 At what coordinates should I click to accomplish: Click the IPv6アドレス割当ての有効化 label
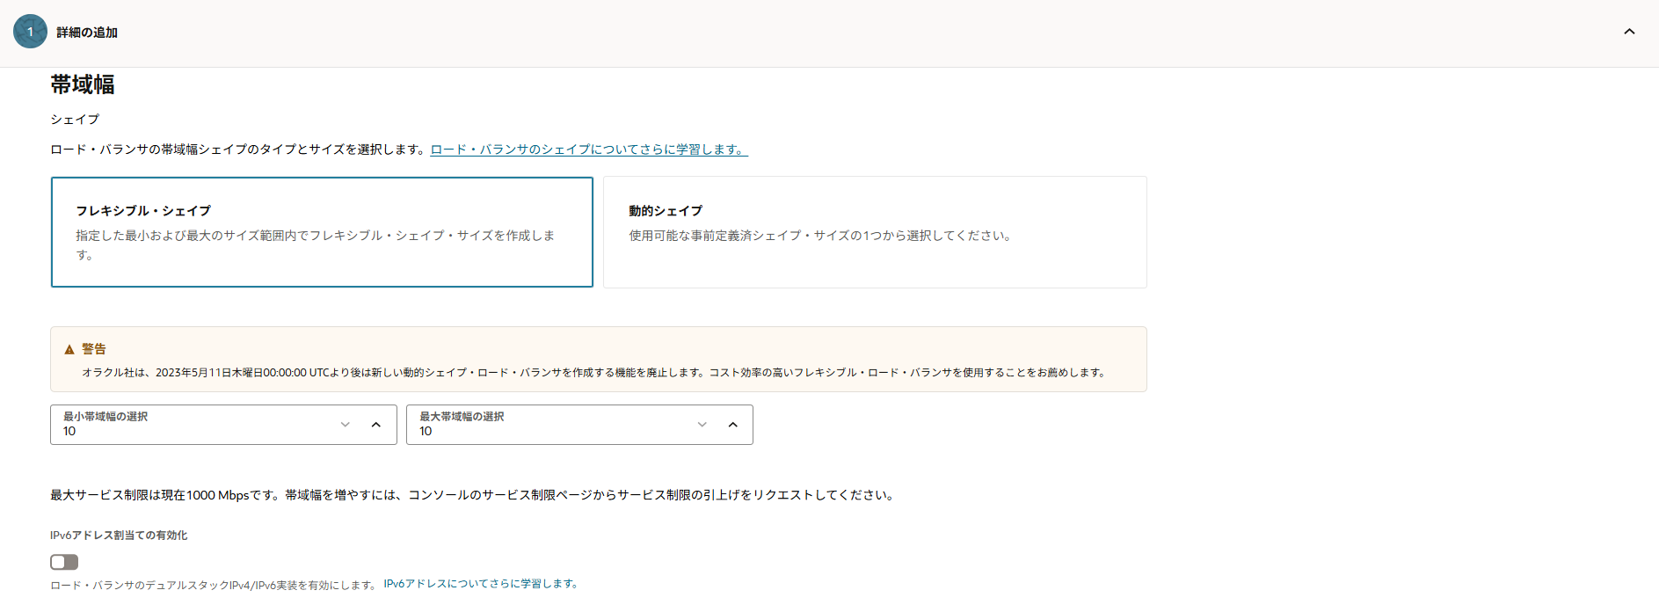coord(119,536)
